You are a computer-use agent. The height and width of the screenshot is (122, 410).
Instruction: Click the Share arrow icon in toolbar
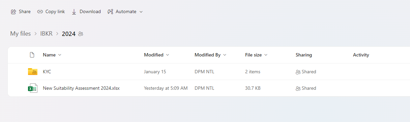coord(13,12)
